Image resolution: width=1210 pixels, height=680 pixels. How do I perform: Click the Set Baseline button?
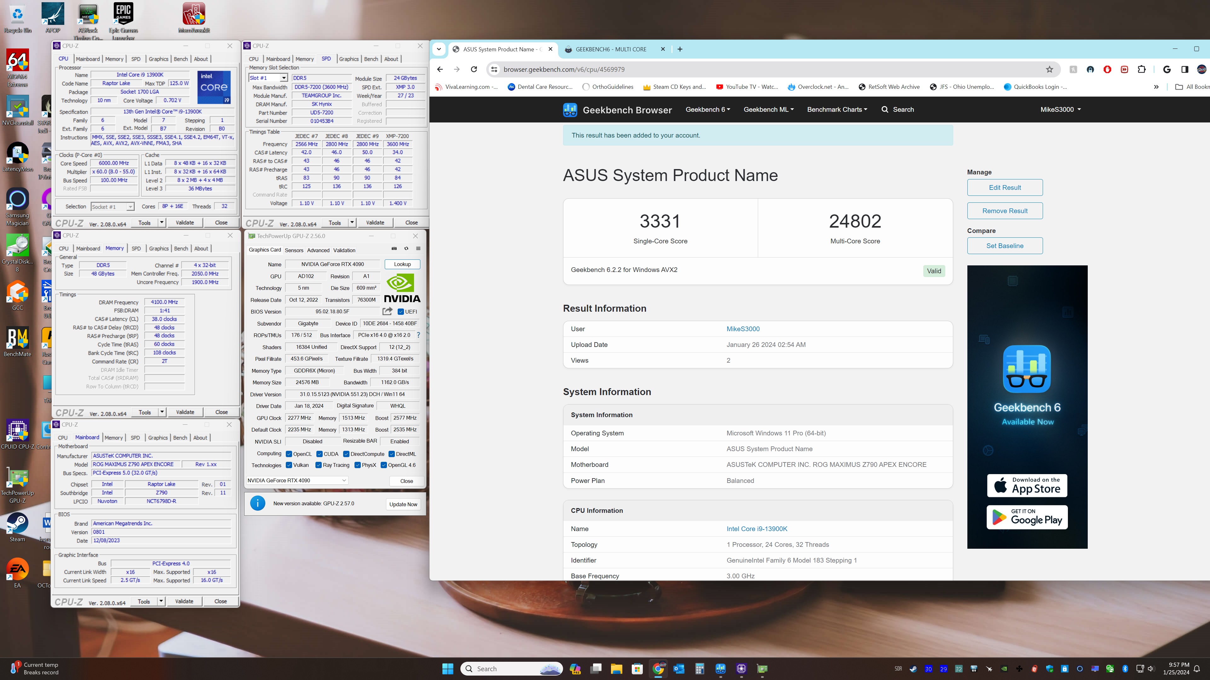pos(1005,246)
